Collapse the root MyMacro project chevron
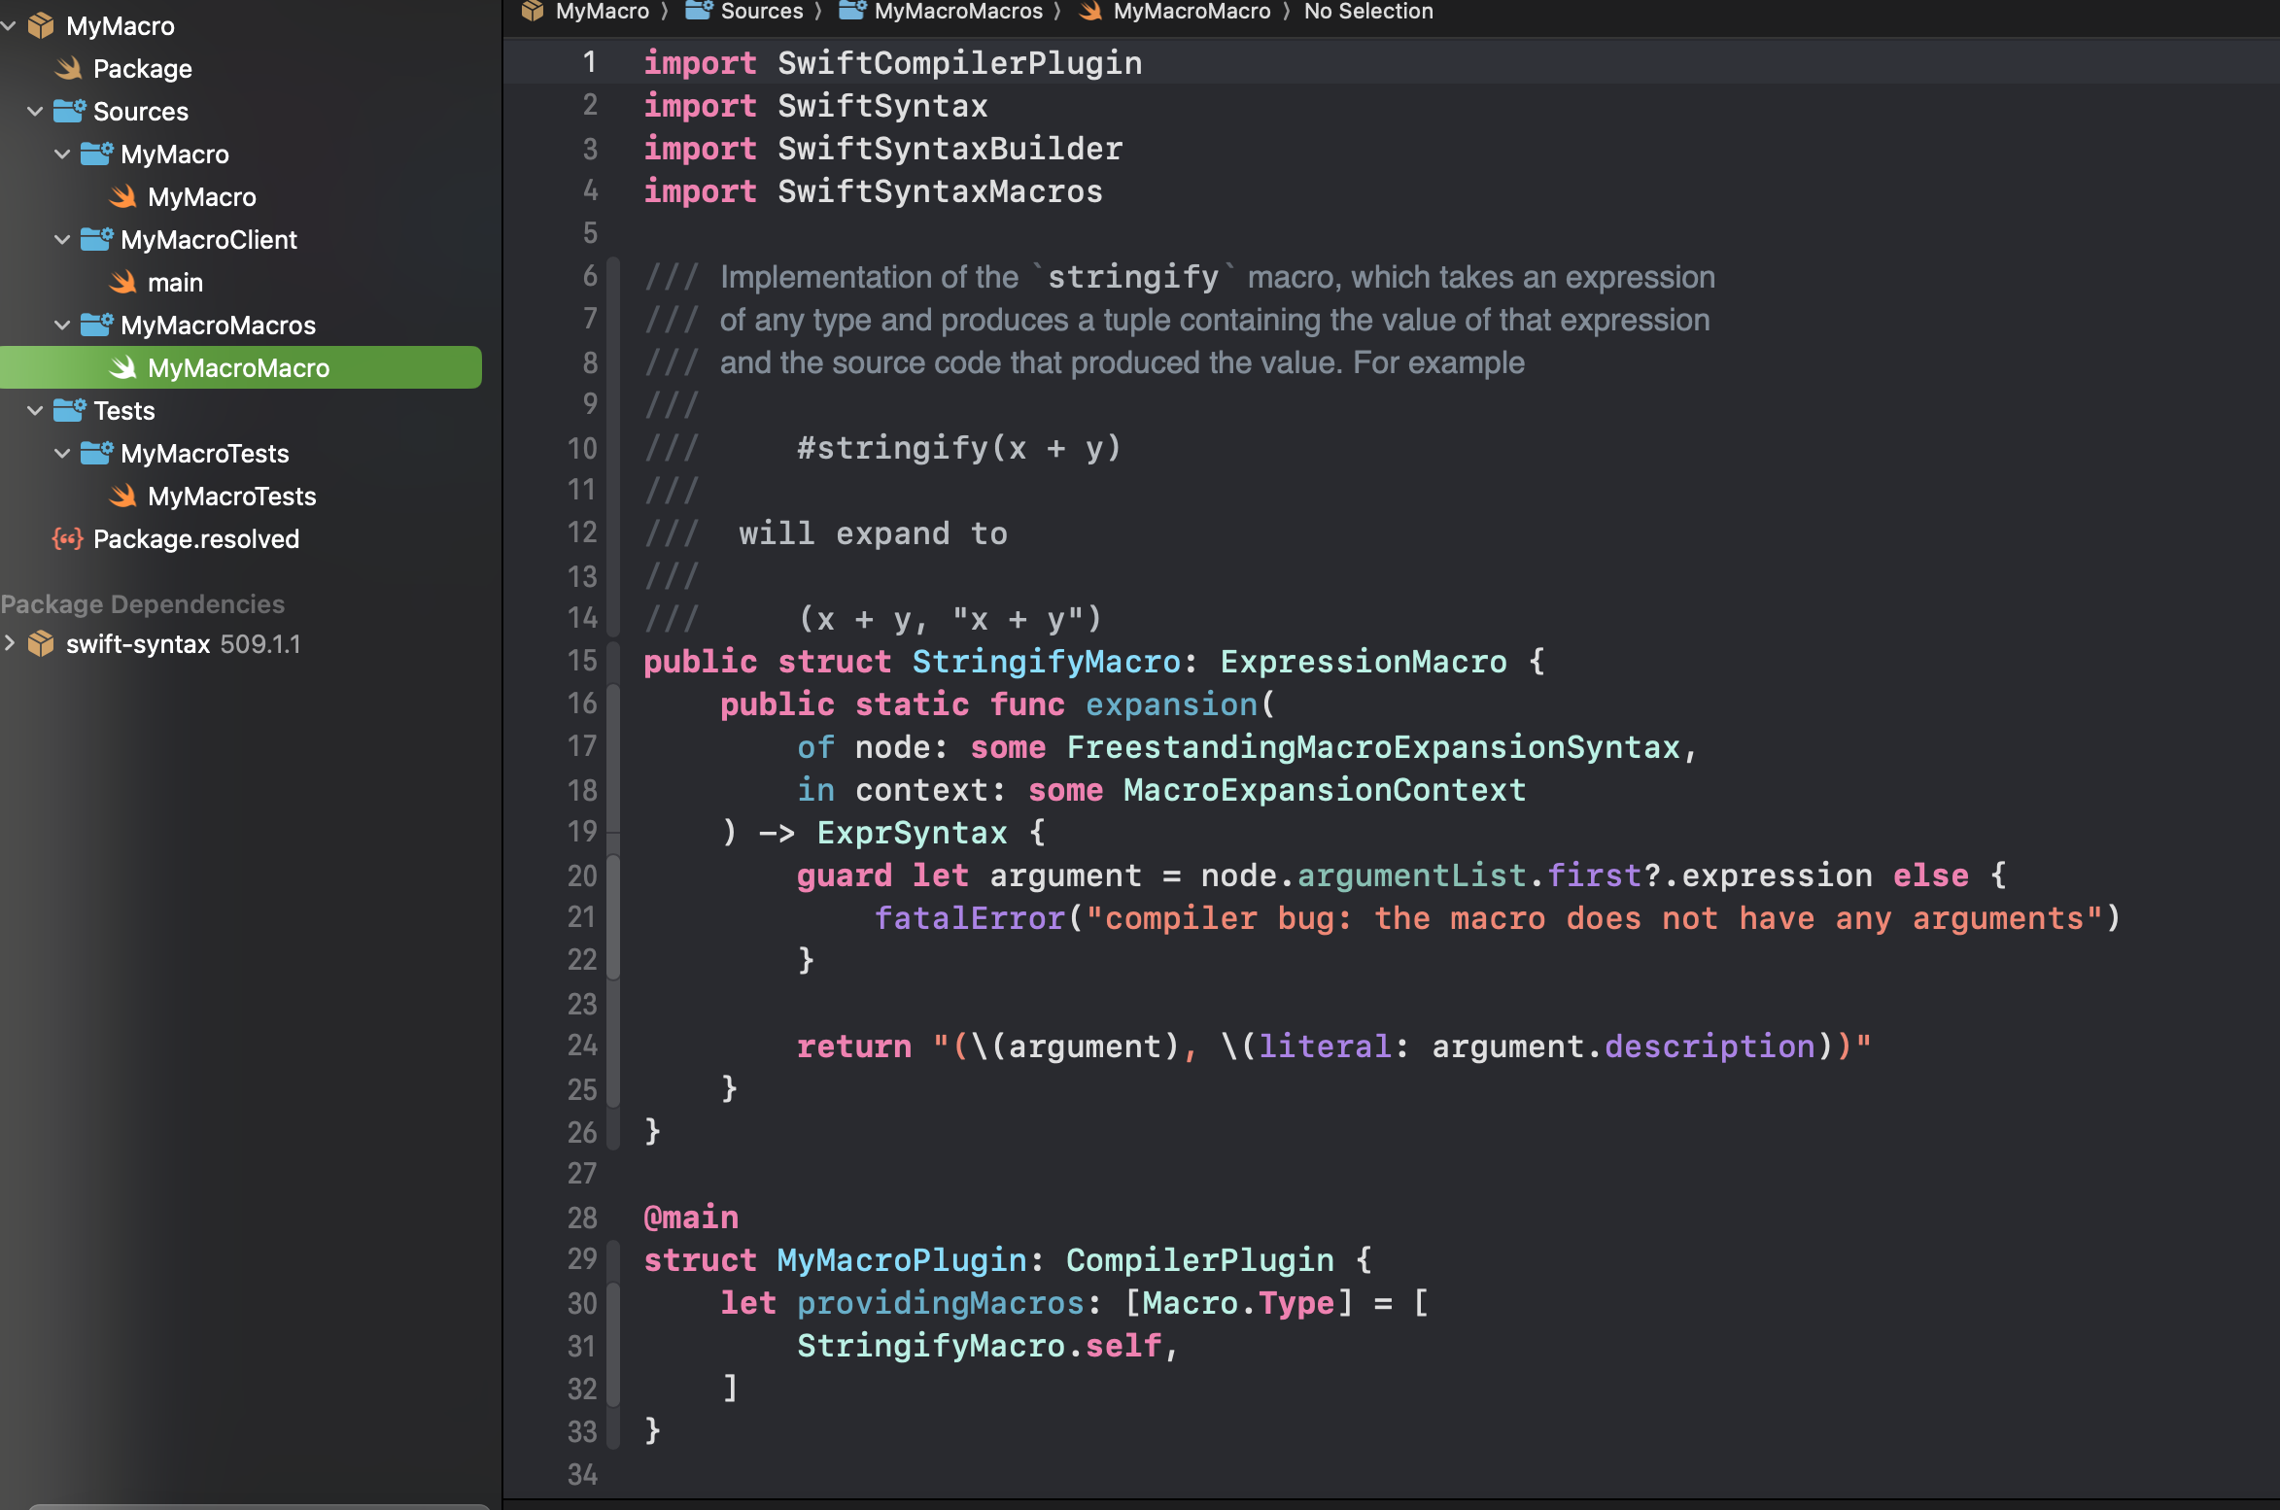 9,26
